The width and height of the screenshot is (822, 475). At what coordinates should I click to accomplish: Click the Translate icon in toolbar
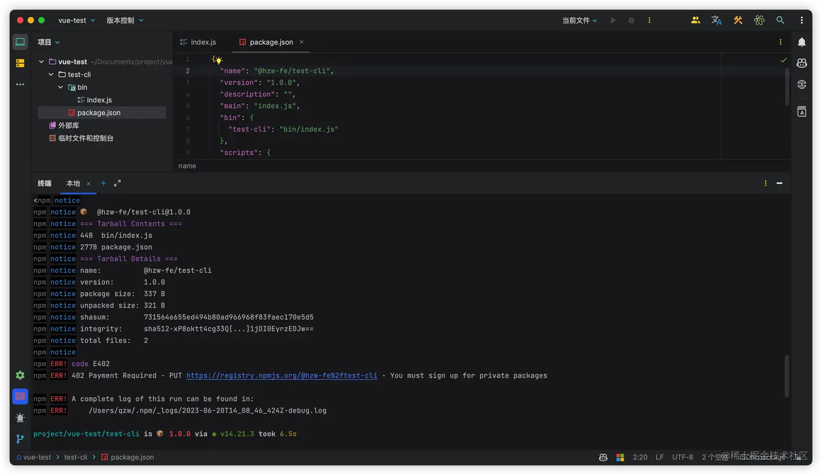[x=717, y=20]
